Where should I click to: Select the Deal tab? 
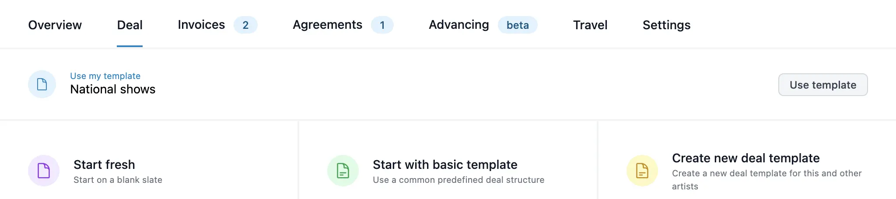(129, 25)
